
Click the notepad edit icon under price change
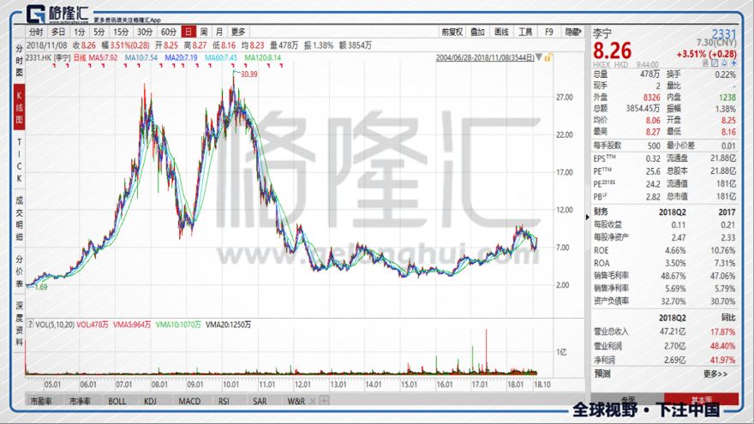pos(715,63)
